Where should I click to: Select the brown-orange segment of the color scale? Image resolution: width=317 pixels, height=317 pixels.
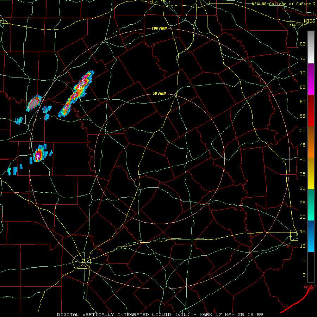pyautogui.click(x=311, y=142)
